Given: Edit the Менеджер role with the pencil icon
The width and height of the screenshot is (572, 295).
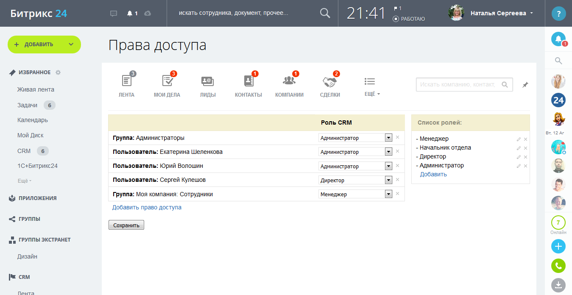Looking at the screenshot, I should (x=518, y=139).
